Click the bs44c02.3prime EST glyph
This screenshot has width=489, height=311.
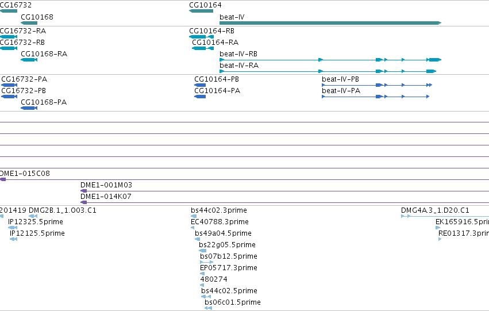pos(194,216)
